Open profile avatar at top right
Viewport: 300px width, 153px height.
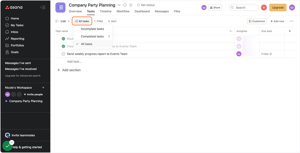(x=292, y=8)
